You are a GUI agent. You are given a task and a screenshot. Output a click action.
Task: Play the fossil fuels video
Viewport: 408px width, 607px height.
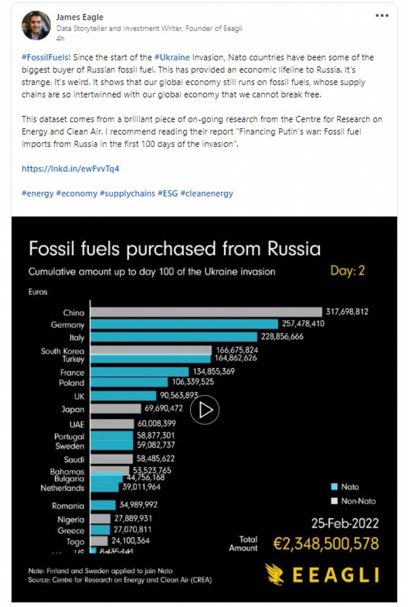pos(204,410)
